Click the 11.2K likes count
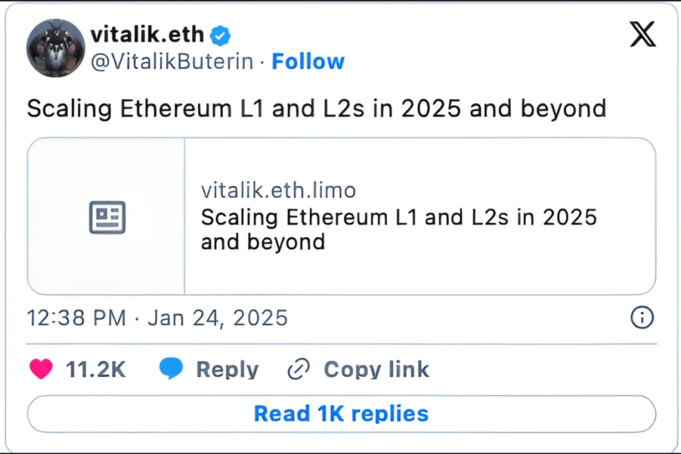Screen dimensions: 681x454 pyautogui.click(x=95, y=369)
